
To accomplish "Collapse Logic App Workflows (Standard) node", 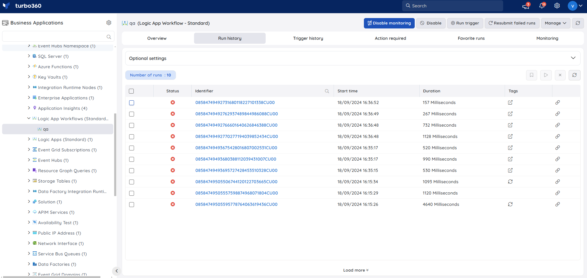I will 29,118.
